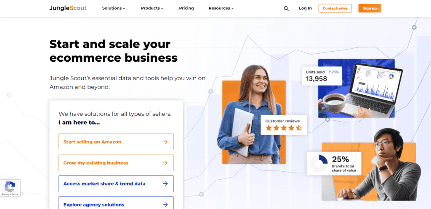Click arrow icon on Start selling on Amazon
Screen dimensions: 431x209
point(165,142)
